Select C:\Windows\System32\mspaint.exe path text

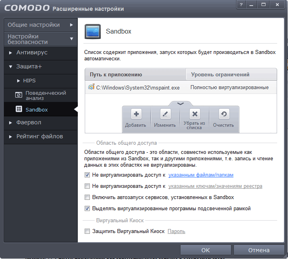138,88
